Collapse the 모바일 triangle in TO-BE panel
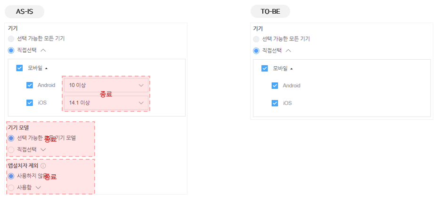The image size is (447, 203). (x=292, y=69)
